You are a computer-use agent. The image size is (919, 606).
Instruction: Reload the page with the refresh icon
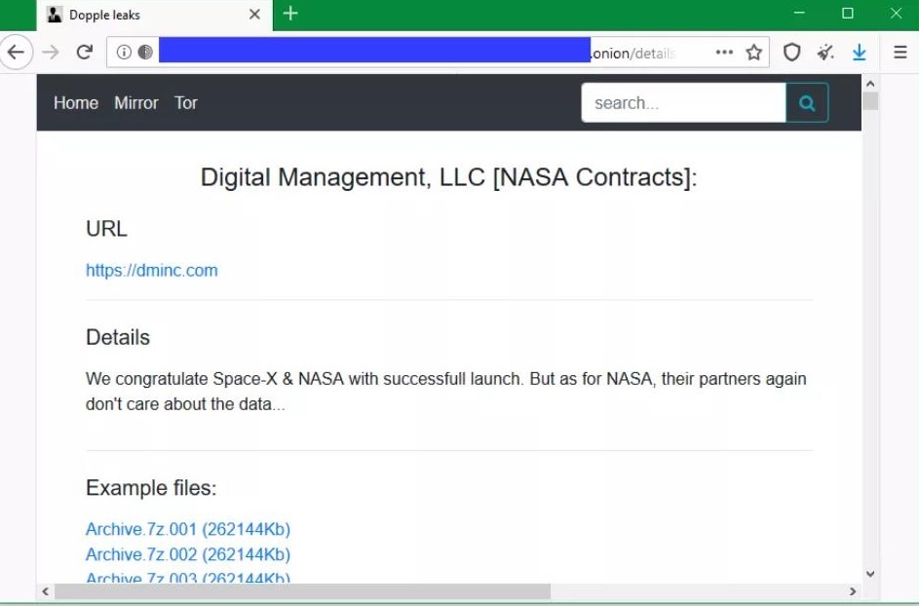[x=85, y=53]
